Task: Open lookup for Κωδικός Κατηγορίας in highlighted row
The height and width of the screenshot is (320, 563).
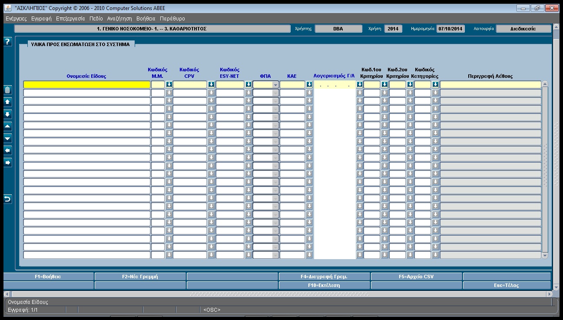Action: point(435,85)
